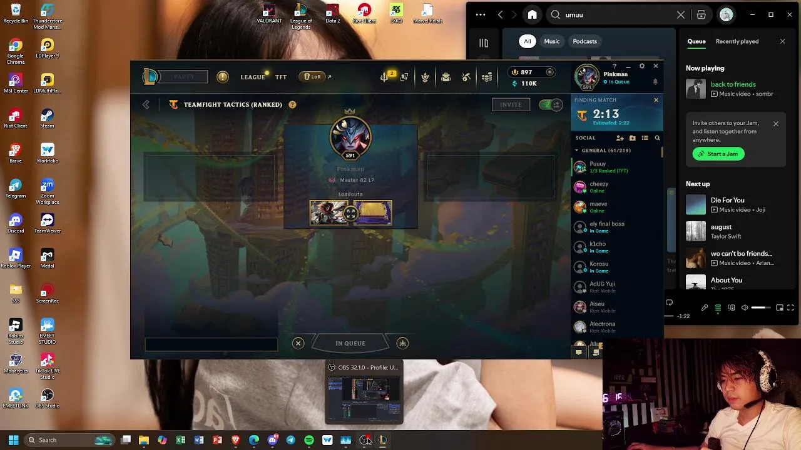
Task: Open the missions icon with badge 2
Action: tap(384, 77)
